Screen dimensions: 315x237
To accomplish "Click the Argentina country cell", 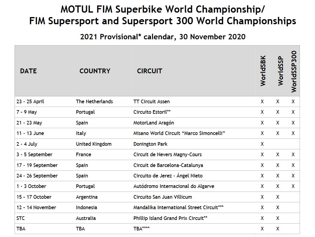I will (x=87, y=197).
